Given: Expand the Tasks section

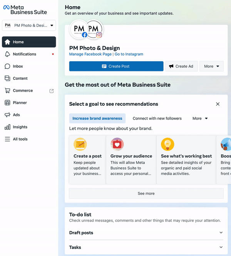Looking at the screenshot, I should tap(146, 248).
